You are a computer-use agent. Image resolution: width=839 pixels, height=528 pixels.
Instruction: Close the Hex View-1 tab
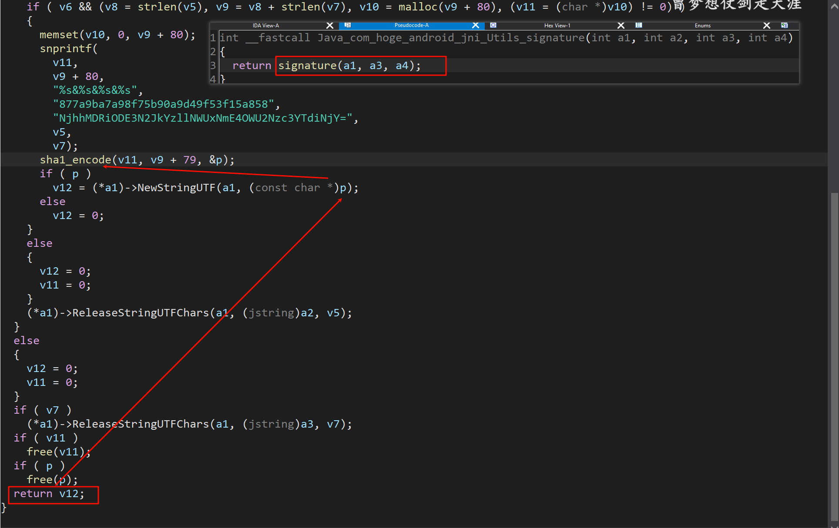(x=621, y=26)
